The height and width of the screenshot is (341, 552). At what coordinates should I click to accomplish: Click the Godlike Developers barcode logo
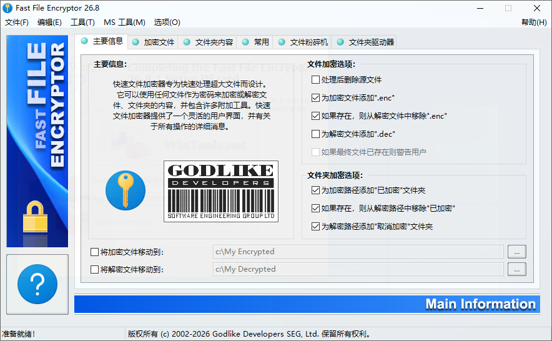click(221, 191)
